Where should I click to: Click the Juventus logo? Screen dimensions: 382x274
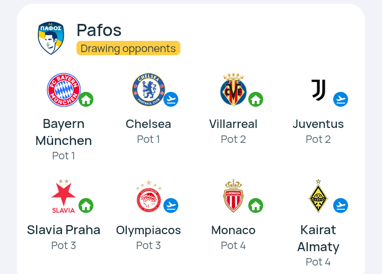(x=318, y=90)
